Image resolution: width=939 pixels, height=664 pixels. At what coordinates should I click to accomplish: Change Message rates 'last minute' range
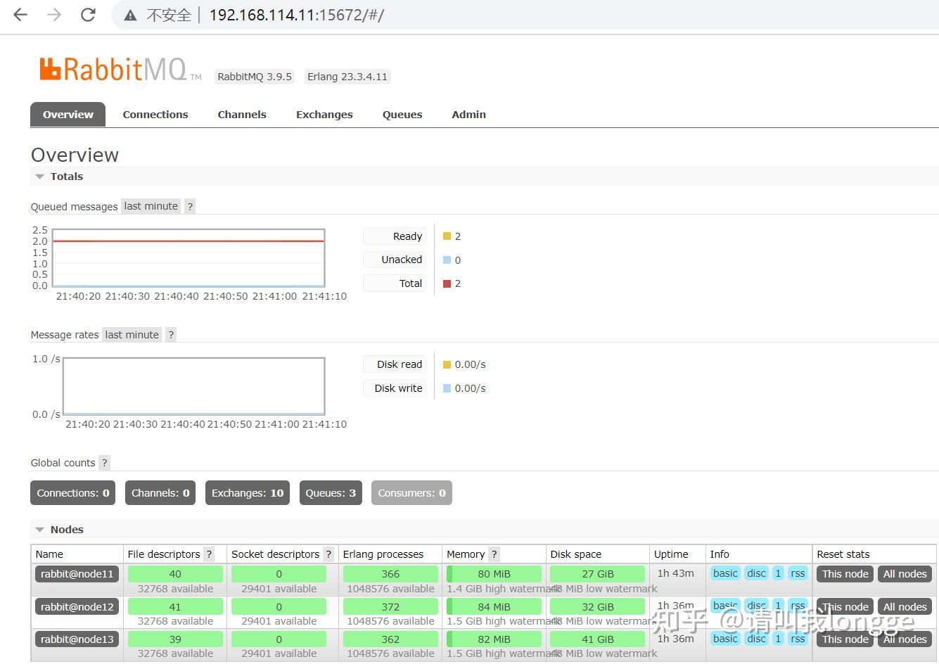[x=132, y=335]
